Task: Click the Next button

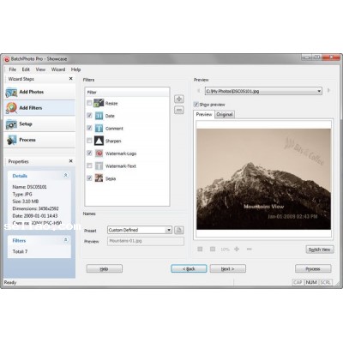Action: coord(228,268)
